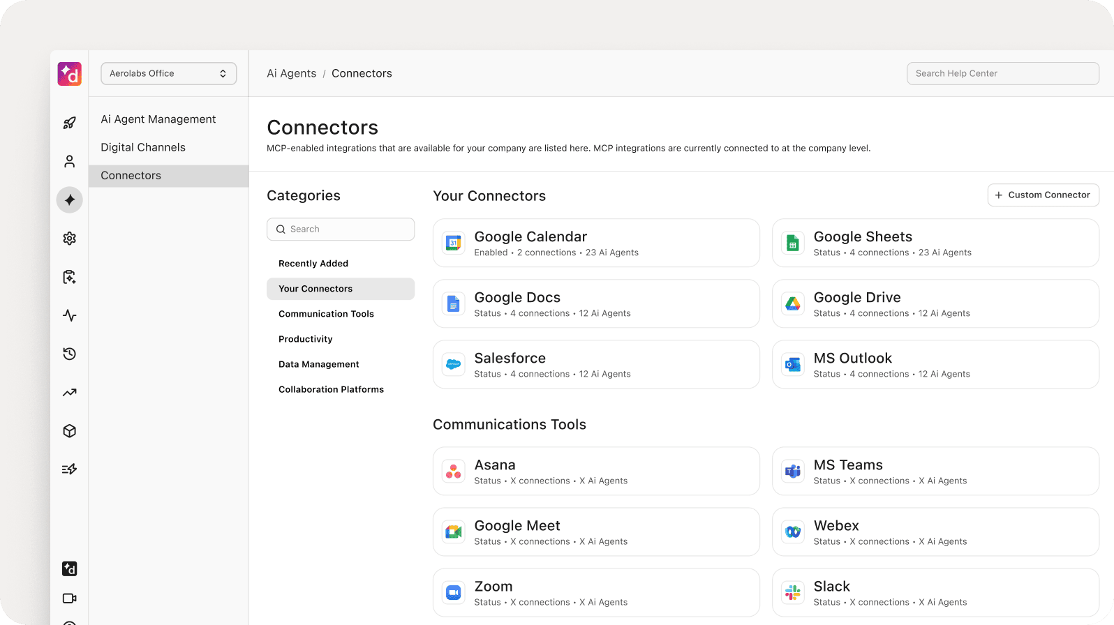Open the rocket launch sidebar icon
Viewport: 1114px width, 625px height.
(70, 123)
